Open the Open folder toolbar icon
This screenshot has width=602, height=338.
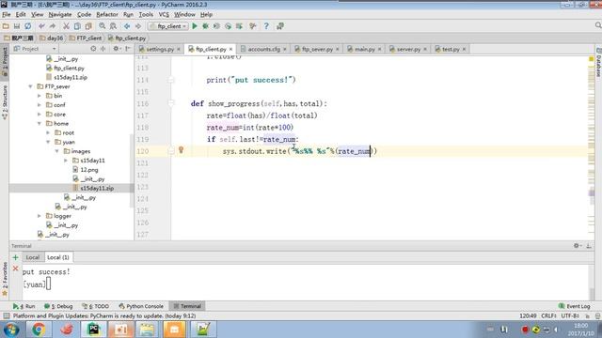click(6, 26)
